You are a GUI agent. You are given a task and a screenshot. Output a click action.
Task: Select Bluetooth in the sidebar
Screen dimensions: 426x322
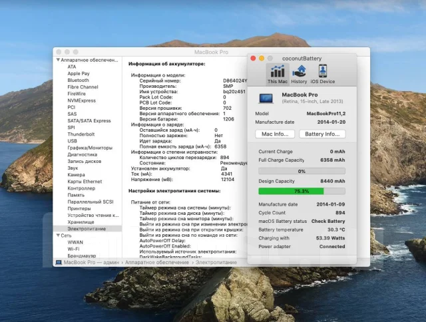pos(78,80)
